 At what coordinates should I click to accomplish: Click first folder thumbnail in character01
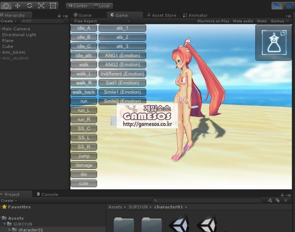(x=124, y=225)
